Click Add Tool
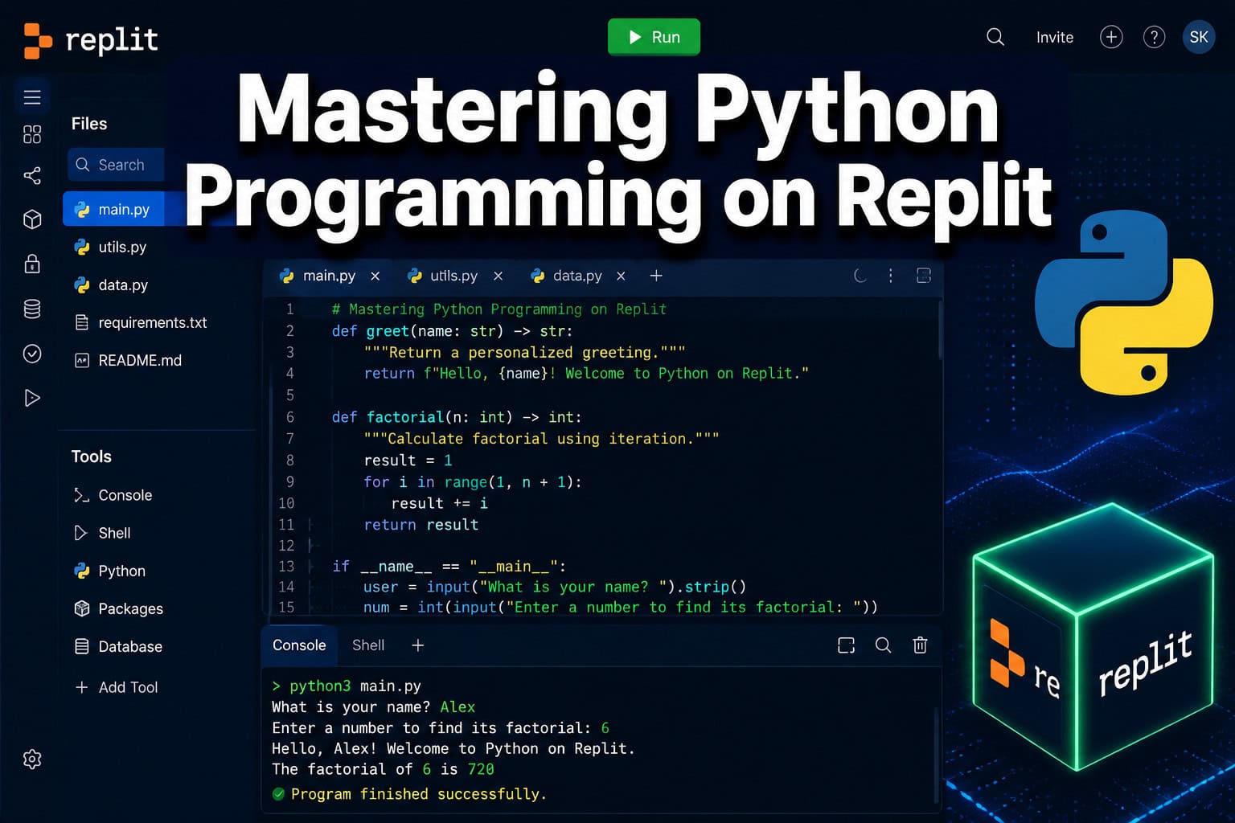This screenshot has height=823, width=1235. pos(116,687)
